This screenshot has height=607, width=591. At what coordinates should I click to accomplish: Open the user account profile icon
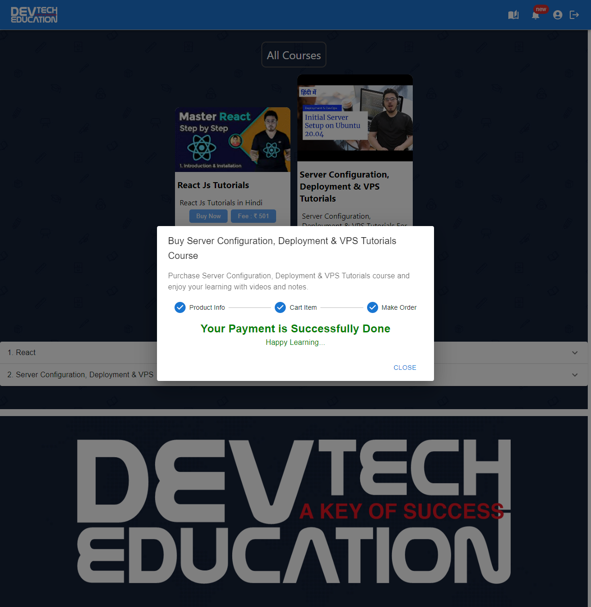(558, 15)
